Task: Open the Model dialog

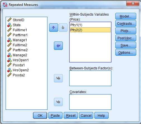Action: [x=126, y=16]
